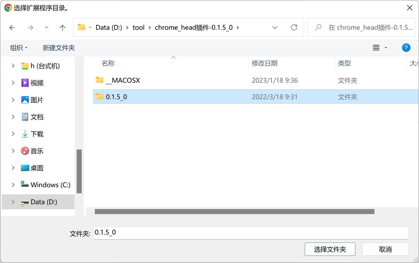Open the 组织 menu

pyautogui.click(x=19, y=48)
